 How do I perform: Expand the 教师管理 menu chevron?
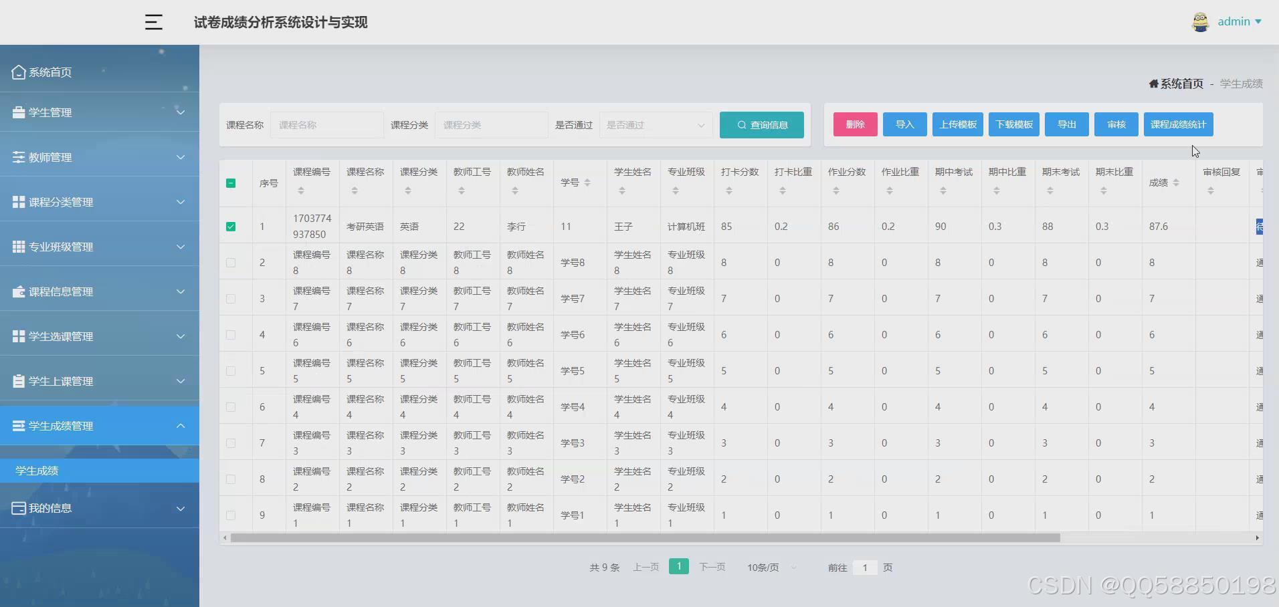tap(181, 157)
